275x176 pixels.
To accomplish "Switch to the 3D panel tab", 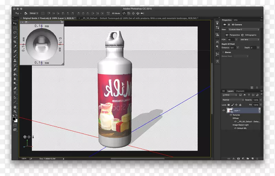I will tap(223, 91).
